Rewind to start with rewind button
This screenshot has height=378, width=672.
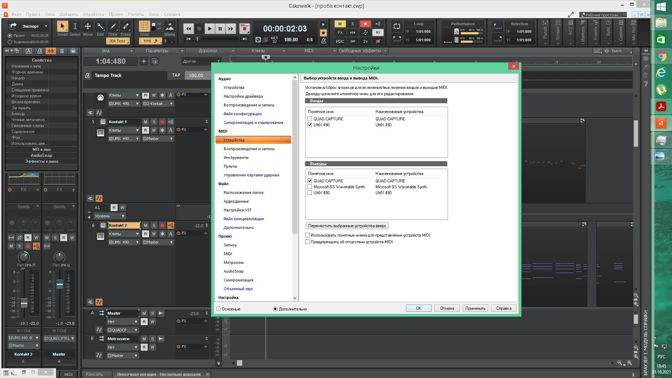click(188, 29)
